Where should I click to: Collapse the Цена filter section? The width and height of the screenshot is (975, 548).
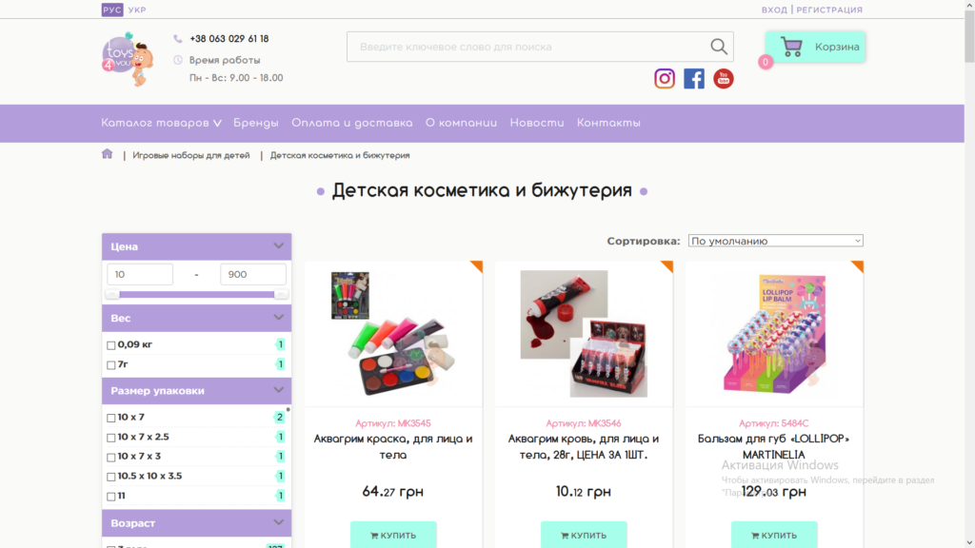(x=278, y=246)
